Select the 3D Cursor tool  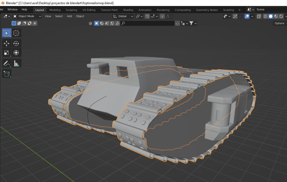[16, 33]
